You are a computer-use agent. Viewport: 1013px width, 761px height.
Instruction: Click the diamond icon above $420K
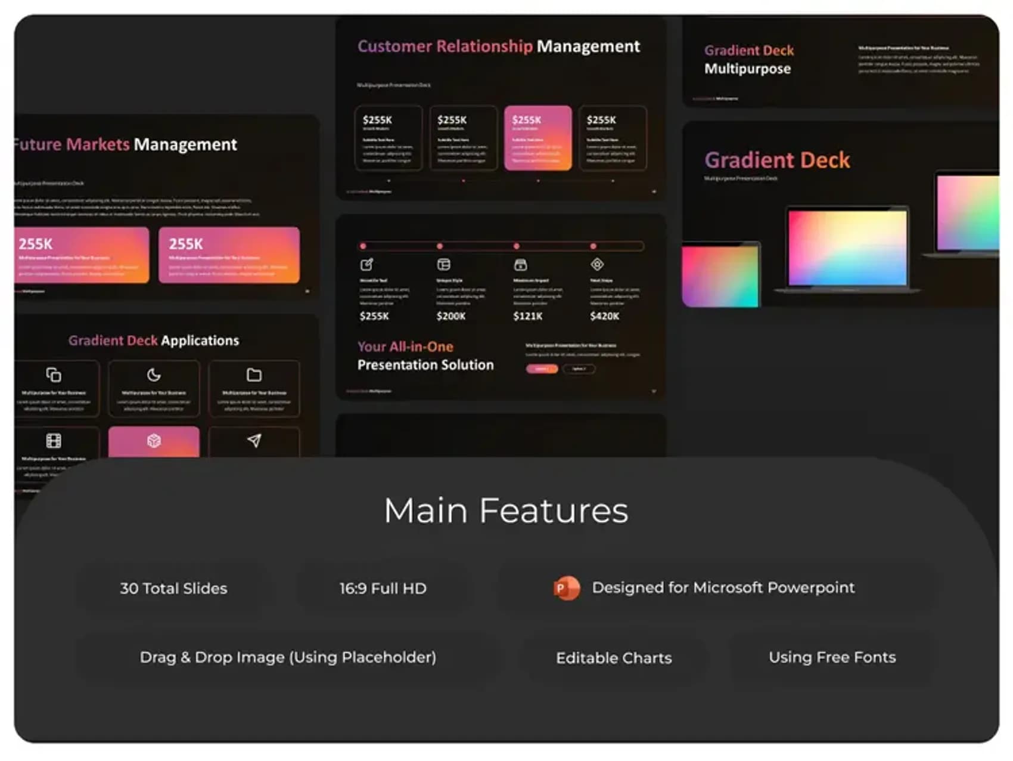click(597, 264)
